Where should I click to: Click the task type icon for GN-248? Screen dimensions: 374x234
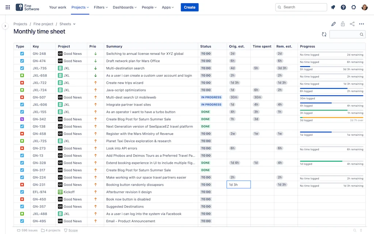pyautogui.click(x=22, y=54)
